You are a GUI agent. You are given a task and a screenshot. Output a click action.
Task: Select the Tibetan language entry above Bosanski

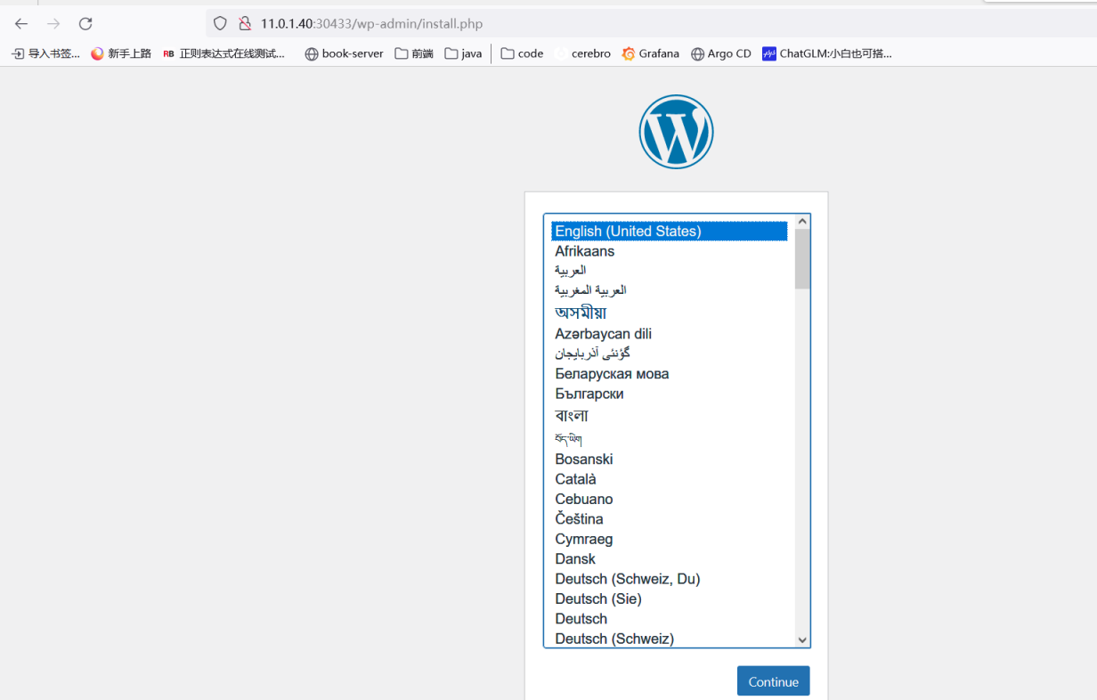(670, 438)
